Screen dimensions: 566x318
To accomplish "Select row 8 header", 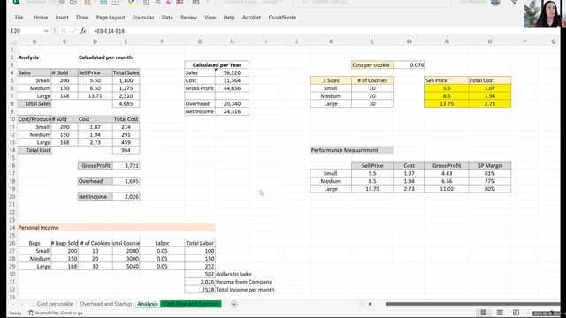I will (11, 104).
